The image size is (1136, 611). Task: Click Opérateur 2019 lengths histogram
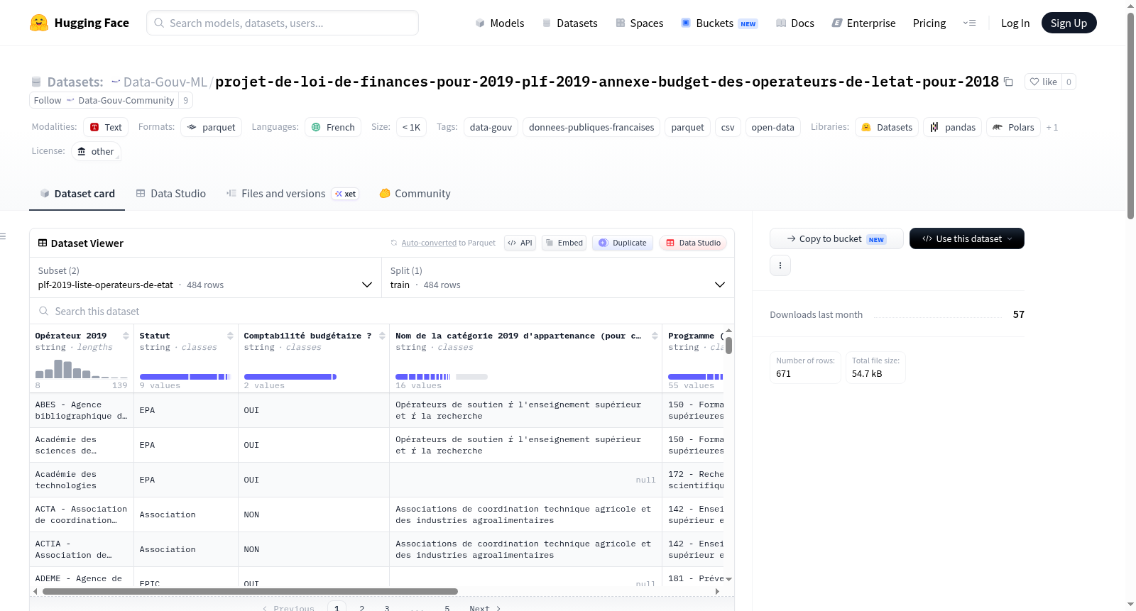81,369
